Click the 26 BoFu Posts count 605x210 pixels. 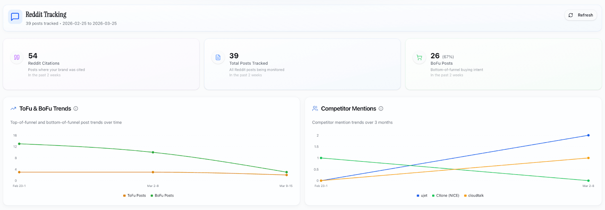435,56
